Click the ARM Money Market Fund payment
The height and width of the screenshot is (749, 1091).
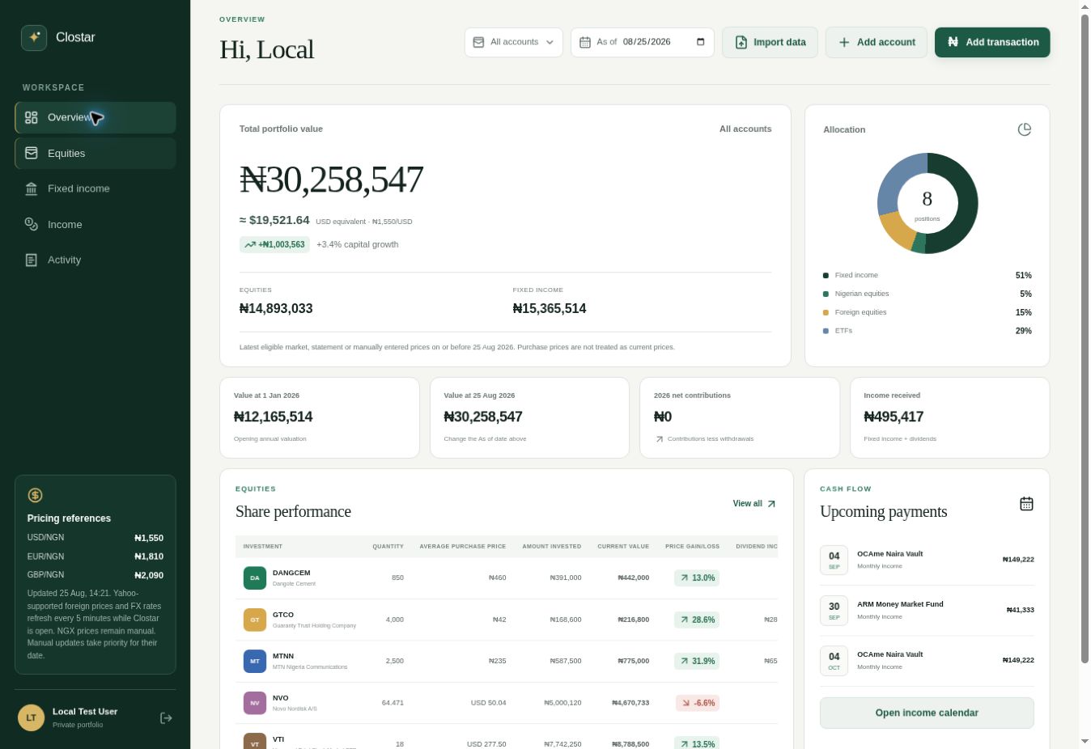[927, 610]
